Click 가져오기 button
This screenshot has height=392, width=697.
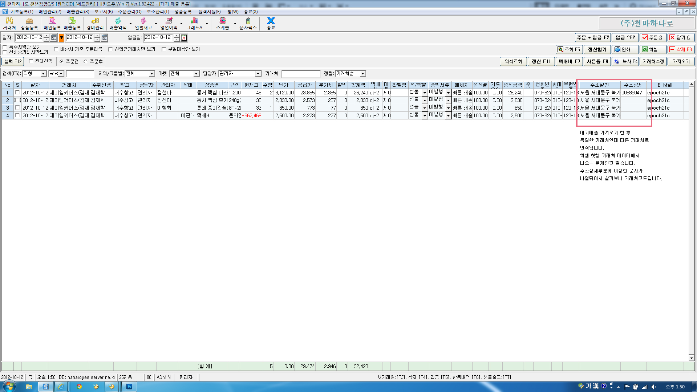tap(681, 62)
